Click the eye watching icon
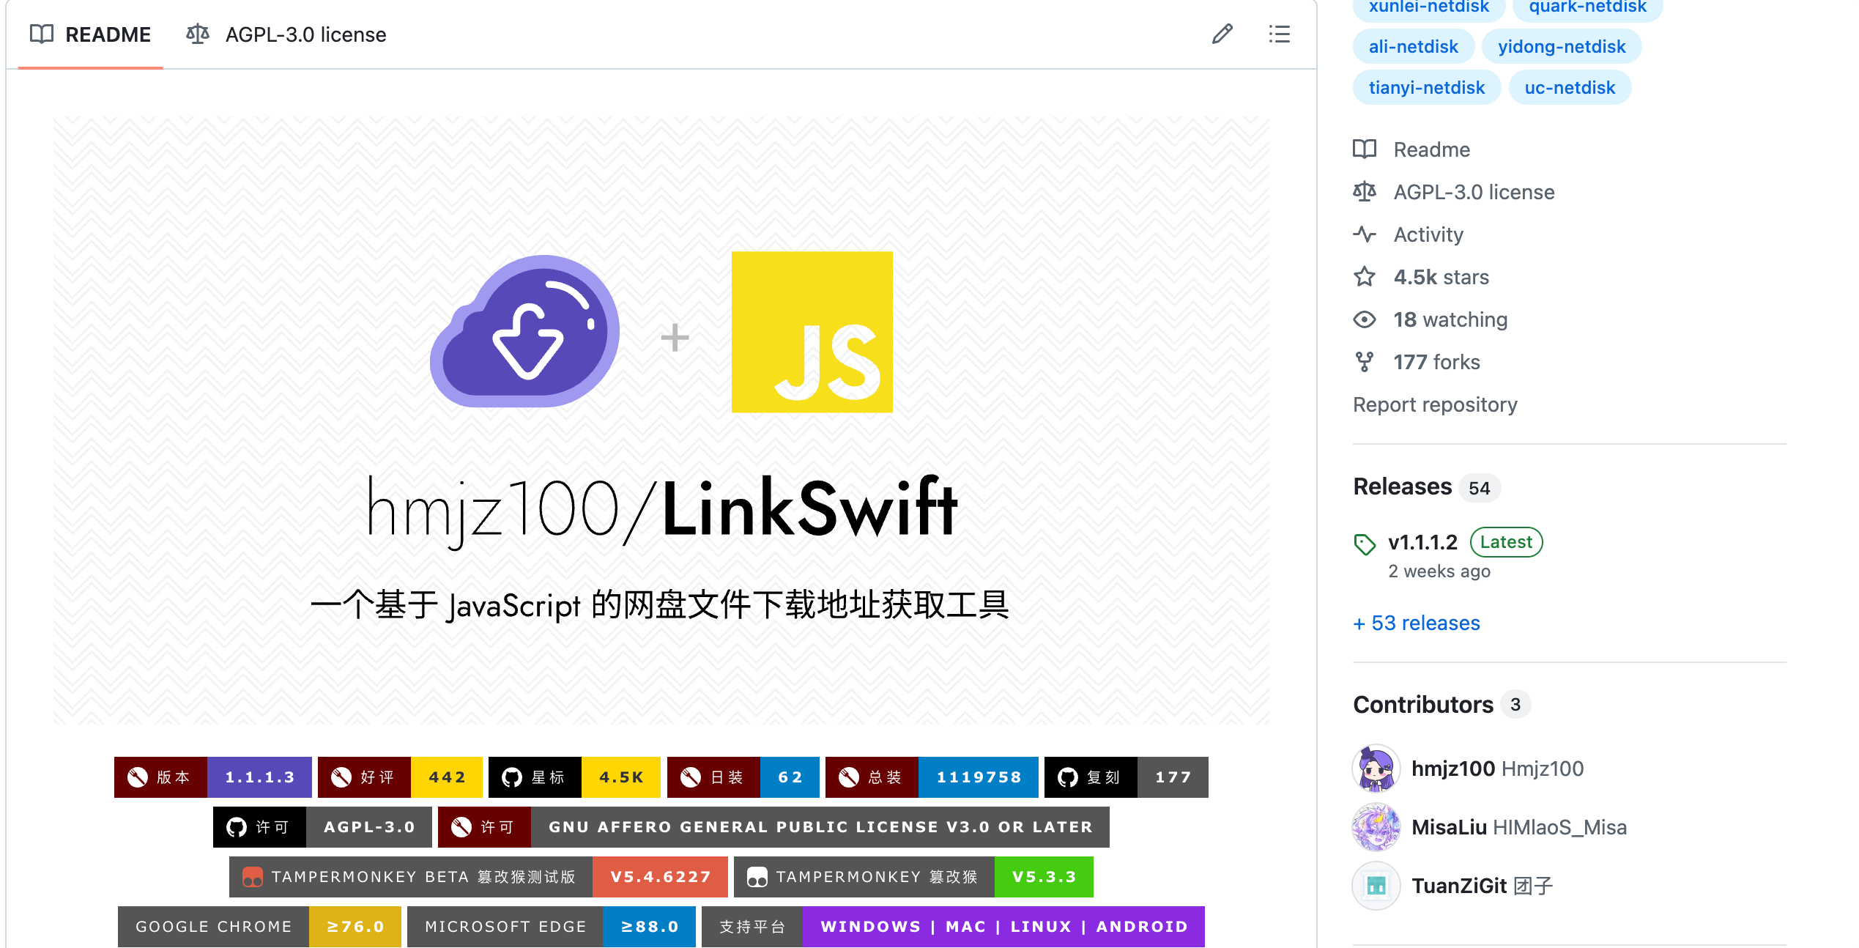The width and height of the screenshot is (1859, 948). point(1365,319)
